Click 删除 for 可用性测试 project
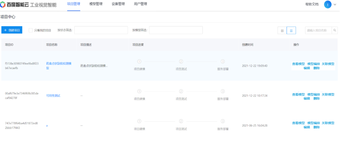Viewport: 340px width, 143px height. click(x=317, y=99)
